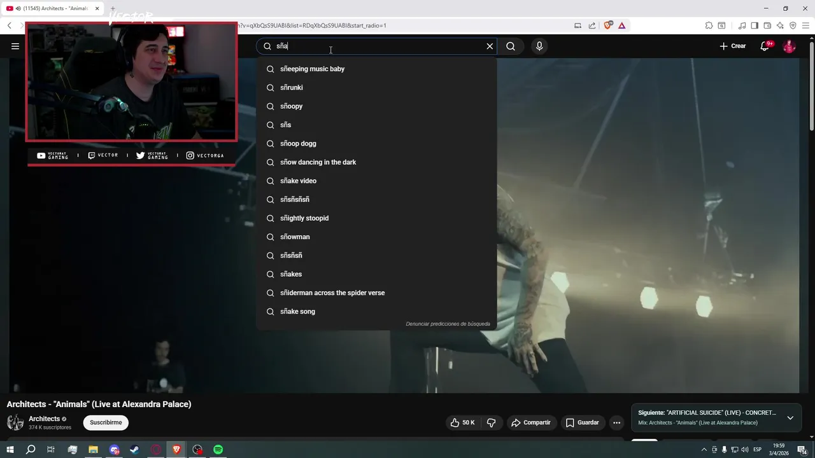Click 'Denunciar predicciones de búsqueda' link
The width and height of the screenshot is (815, 458).
pyautogui.click(x=448, y=324)
